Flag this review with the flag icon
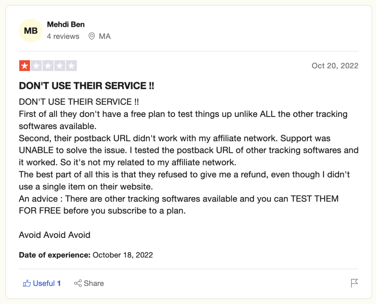The height and width of the screenshot is (304, 376). coord(354,283)
